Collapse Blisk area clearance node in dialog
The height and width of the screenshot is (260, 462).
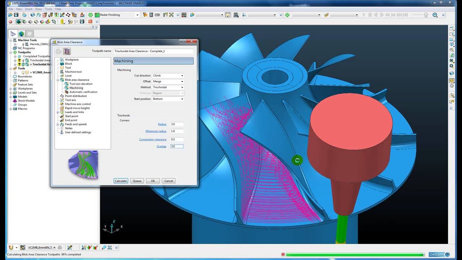pos(58,80)
